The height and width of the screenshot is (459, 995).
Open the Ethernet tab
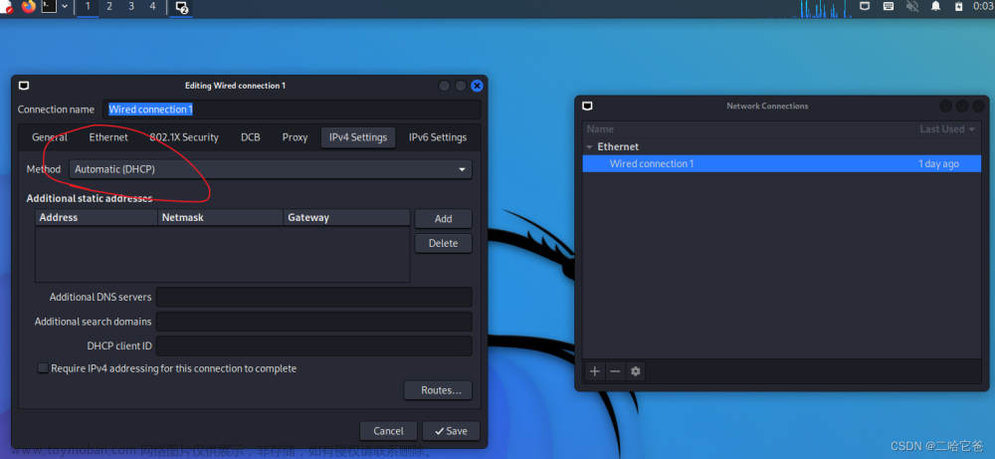(x=108, y=137)
